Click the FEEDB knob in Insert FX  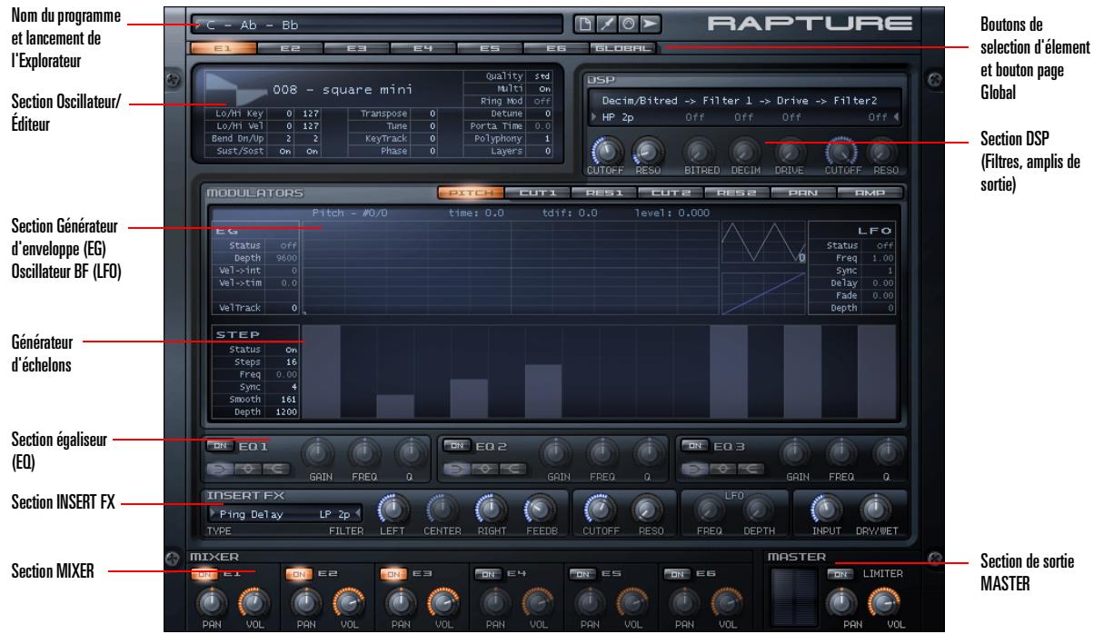pyautogui.click(x=540, y=510)
